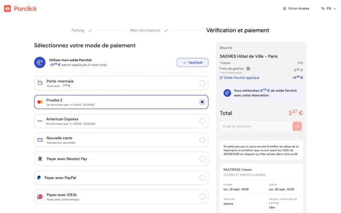Click the coin icon in the reward notice
This screenshot has width=341, height=213.
(228, 93)
